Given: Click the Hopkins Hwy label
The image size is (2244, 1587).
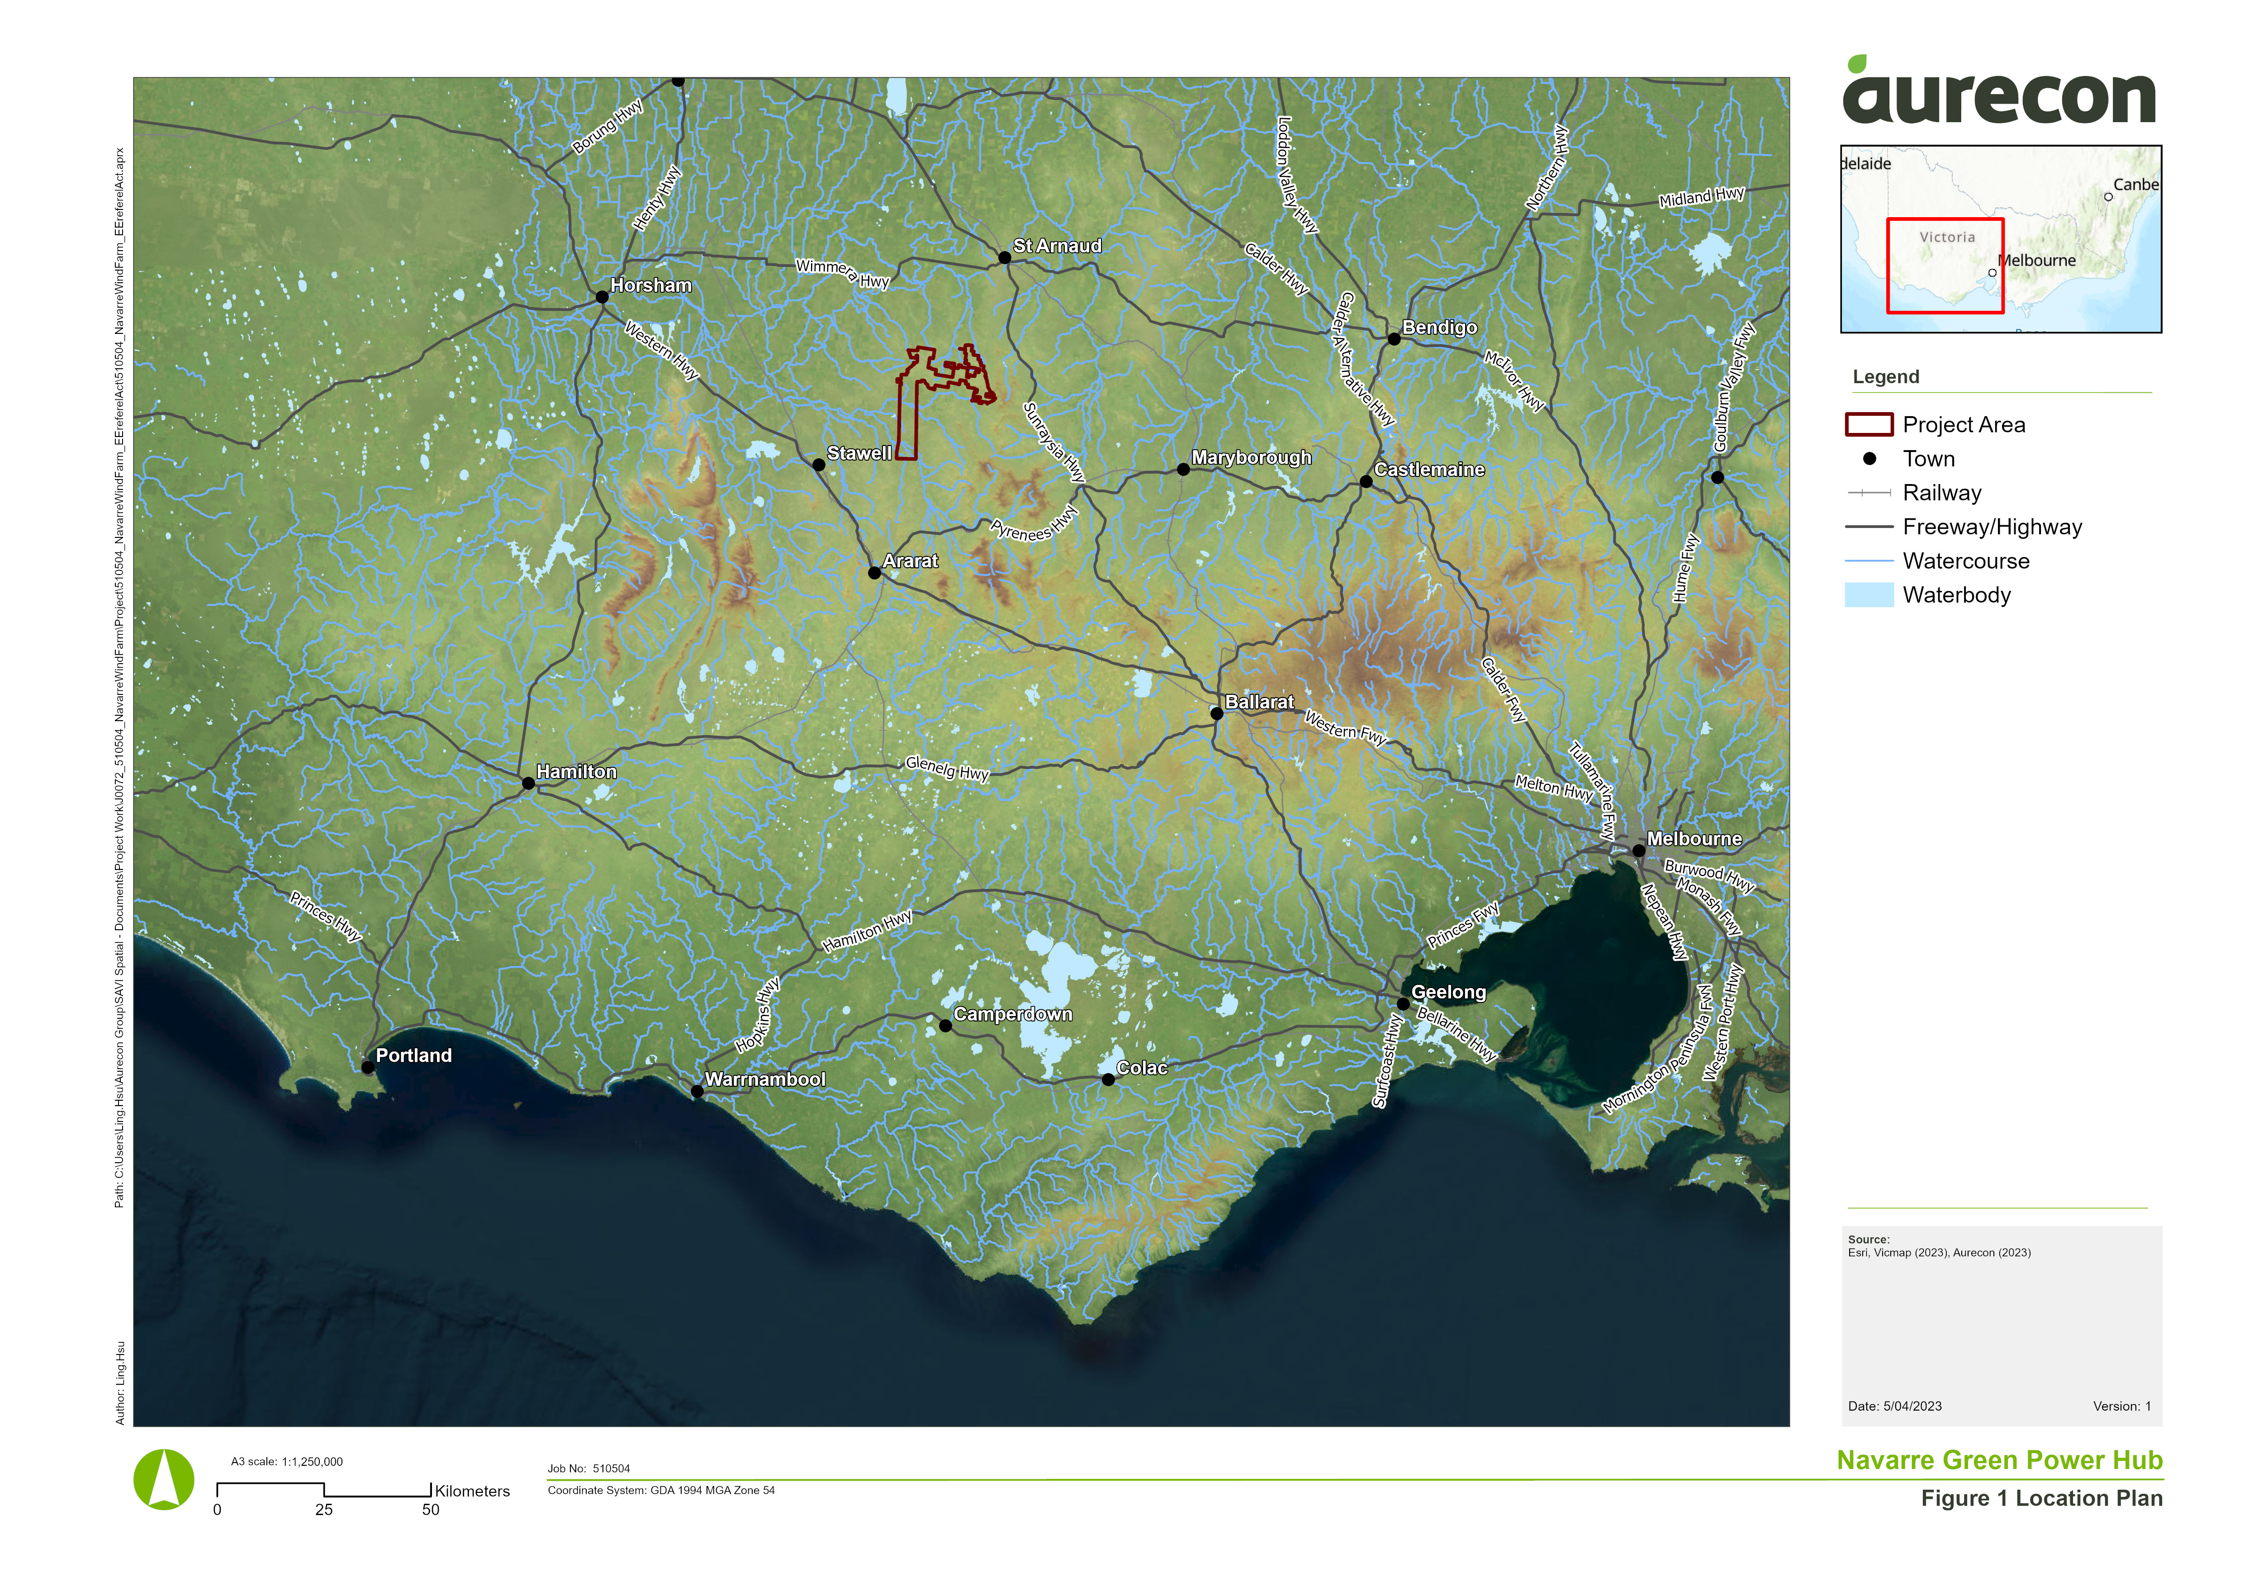Looking at the screenshot, I should (759, 1014).
